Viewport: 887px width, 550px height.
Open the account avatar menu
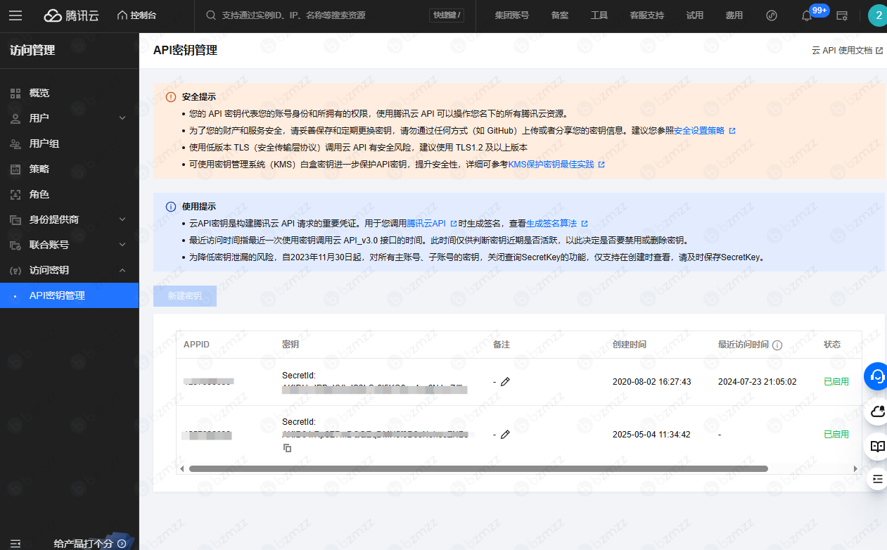point(877,15)
